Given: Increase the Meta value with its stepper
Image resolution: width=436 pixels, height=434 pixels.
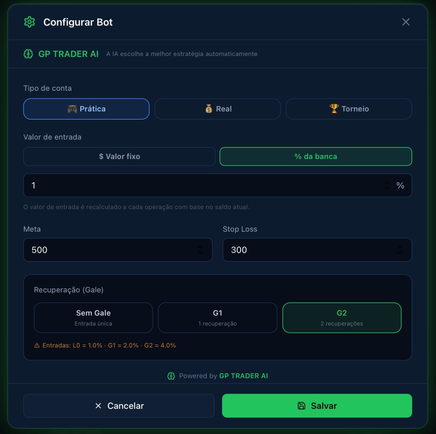Looking at the screenshot, I should 200,247.
